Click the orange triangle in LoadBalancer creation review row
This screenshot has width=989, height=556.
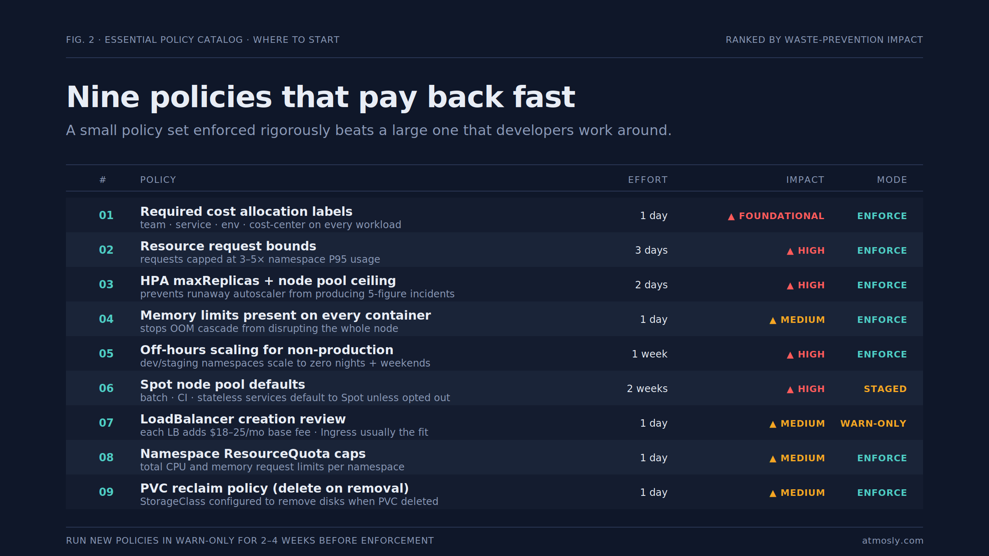(x=773, y=424)
